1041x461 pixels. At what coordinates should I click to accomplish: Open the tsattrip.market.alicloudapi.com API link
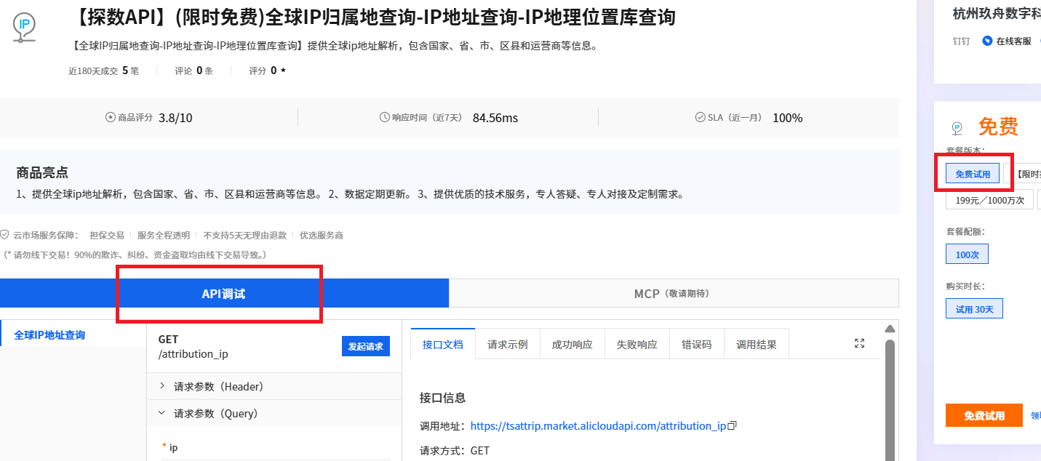pos(598,426)
